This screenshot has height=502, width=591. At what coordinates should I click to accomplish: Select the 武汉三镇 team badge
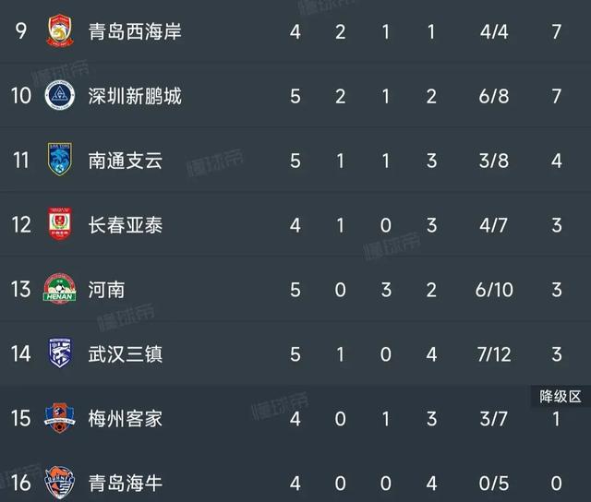coord(60,353)
